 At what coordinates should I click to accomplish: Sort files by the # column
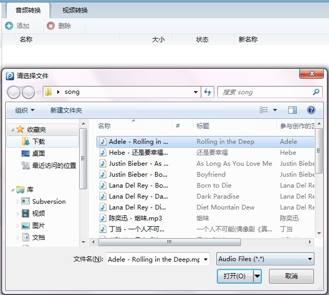point(178,126)
